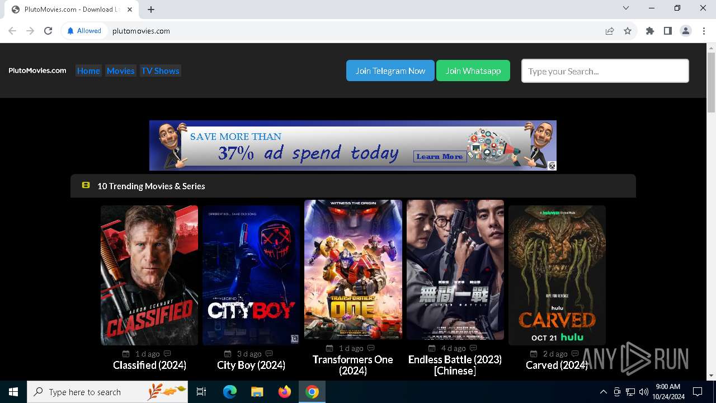This screenshot has height=403, width=716.
Task: Open the Movies navigation link
Action: [121, 71]
